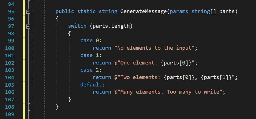
Task: Click parts.Length in the switch expression
Action: click(111, 26)
